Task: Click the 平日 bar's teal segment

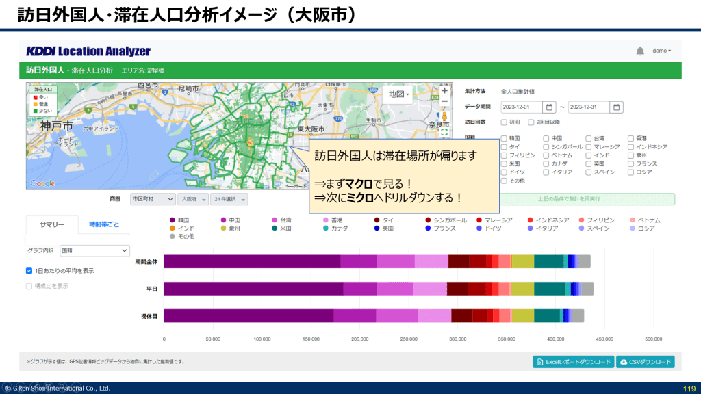Action: 550,289
